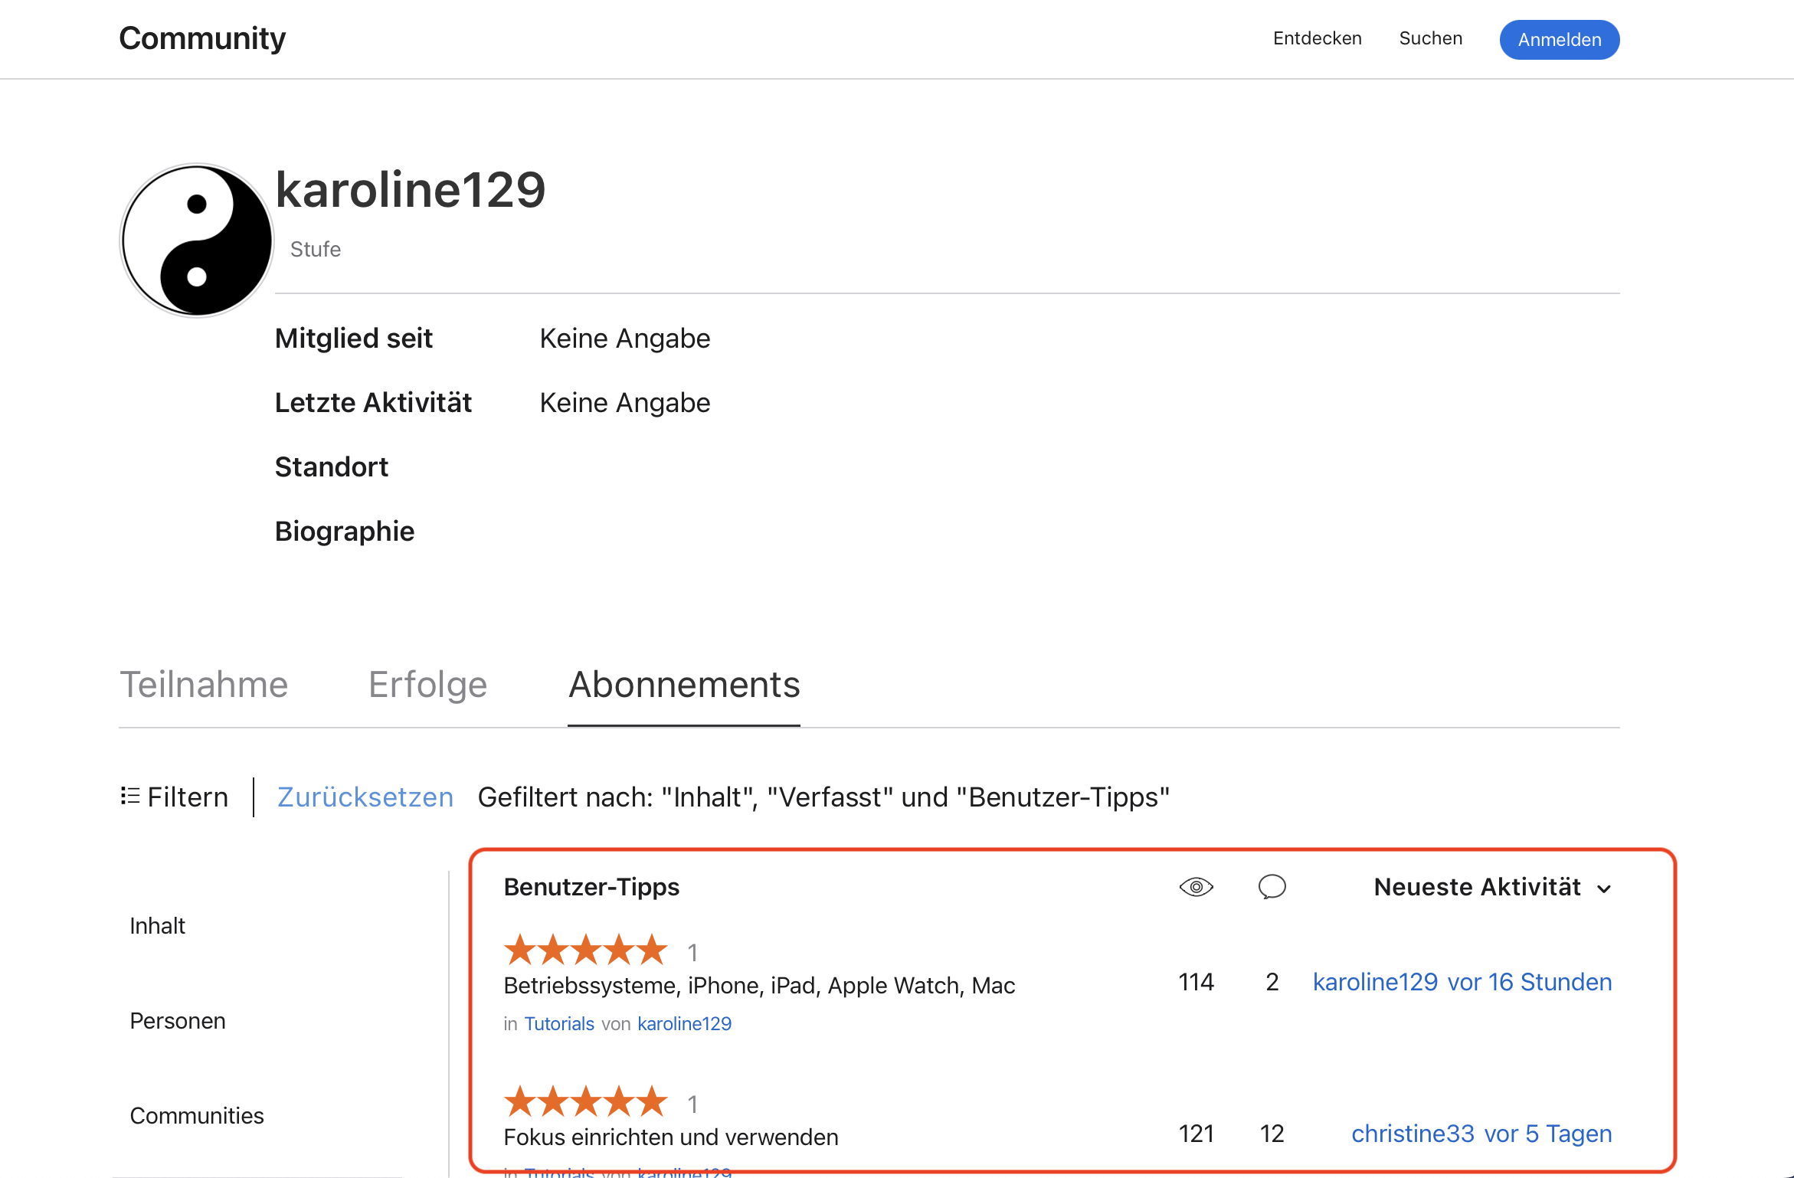Click the Filtern list icon

[130, 797]
